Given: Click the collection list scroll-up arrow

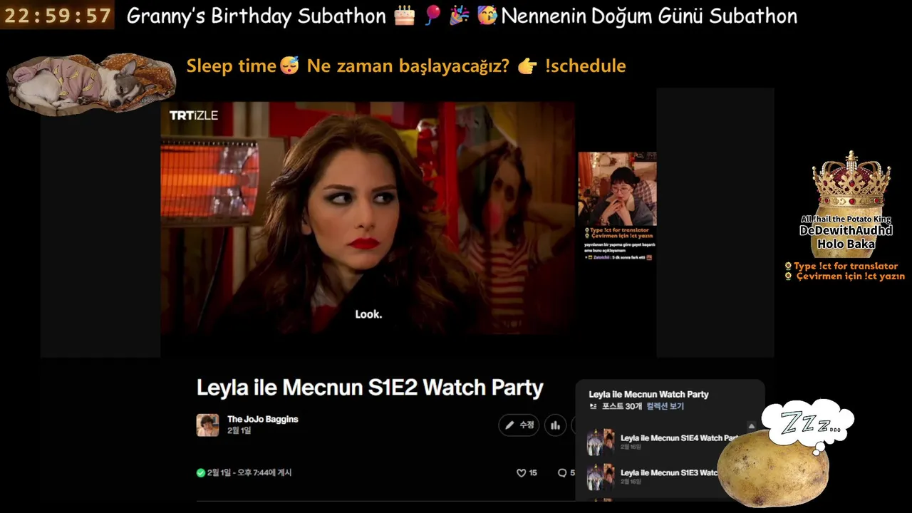Looking at the screenshot, I should point(751,426).
